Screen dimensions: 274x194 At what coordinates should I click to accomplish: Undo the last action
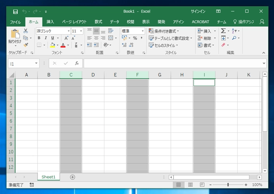click(24, 12)
